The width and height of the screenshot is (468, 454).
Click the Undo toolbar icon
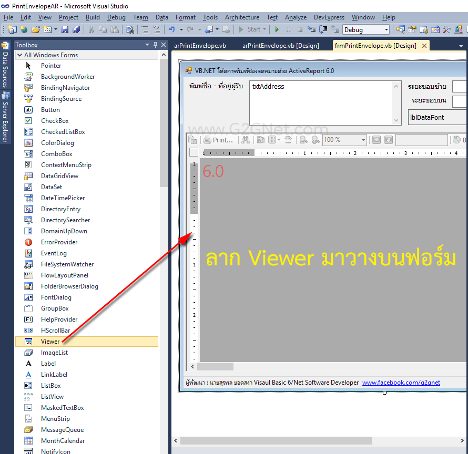pyautogui.click(x=171, y=29)
